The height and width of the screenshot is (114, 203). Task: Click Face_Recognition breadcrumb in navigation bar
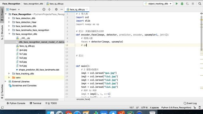click(x=11, y=3)
